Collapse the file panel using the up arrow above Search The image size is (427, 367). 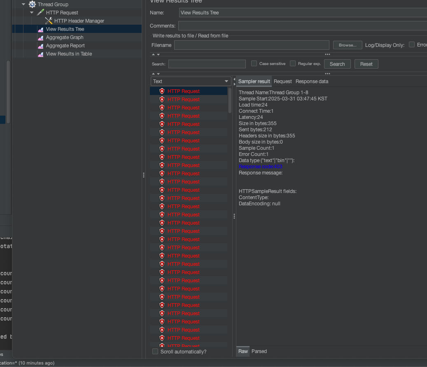153,54
